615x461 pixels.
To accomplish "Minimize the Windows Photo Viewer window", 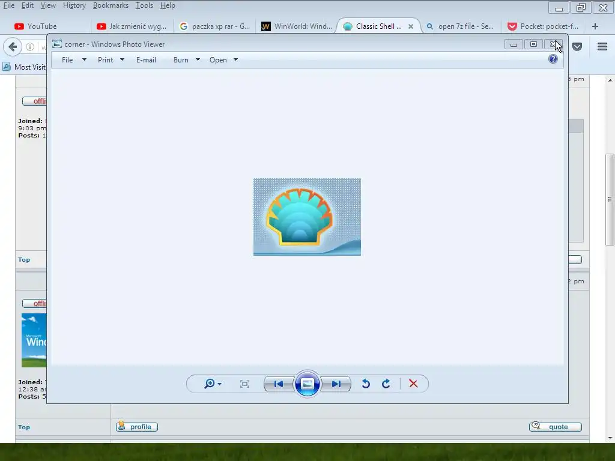I will tap(514, 44).
